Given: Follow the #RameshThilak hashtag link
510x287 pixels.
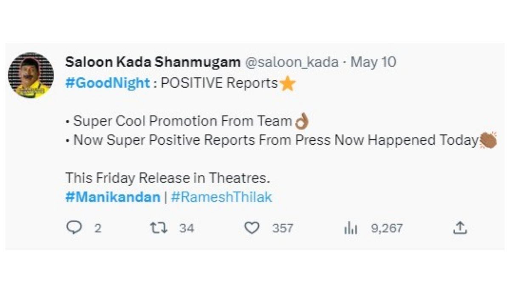Looking at the screenshot, I should tap(221, 197).
